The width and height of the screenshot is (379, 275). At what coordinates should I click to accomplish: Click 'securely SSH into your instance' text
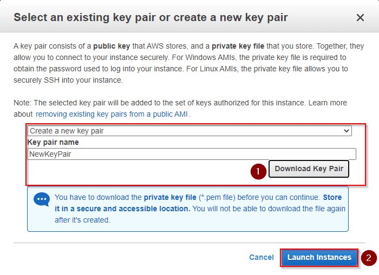coord(68,80)
